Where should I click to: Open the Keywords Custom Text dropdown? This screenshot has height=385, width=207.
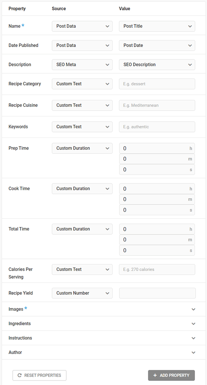point(82,126)
